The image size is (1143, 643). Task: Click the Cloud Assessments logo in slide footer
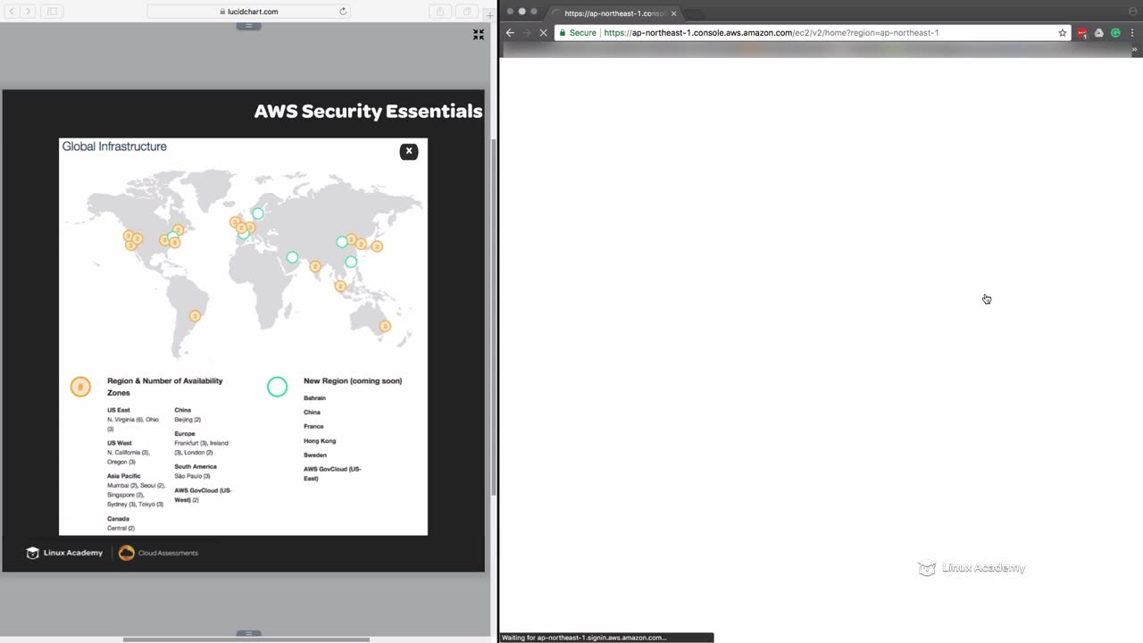click(x=159, y=553)
